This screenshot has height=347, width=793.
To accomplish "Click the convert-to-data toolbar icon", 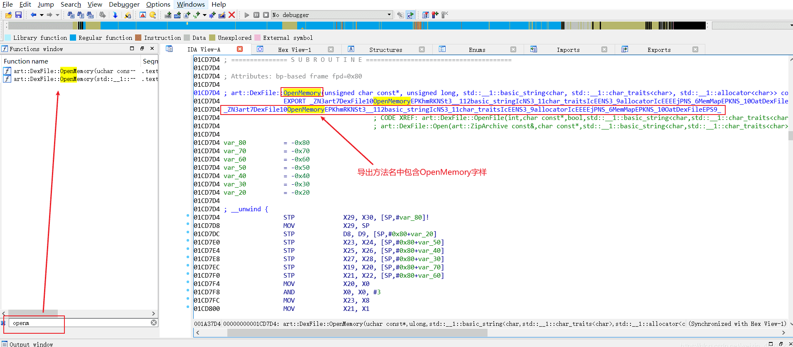I will tap(177, 15).
